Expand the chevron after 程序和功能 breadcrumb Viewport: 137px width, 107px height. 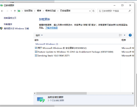(x=58, y=11)
